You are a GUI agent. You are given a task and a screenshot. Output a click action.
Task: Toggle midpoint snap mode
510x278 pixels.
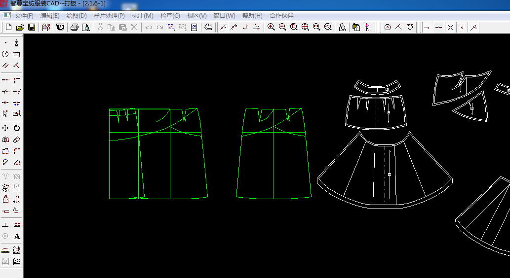[x=439, y=28]
